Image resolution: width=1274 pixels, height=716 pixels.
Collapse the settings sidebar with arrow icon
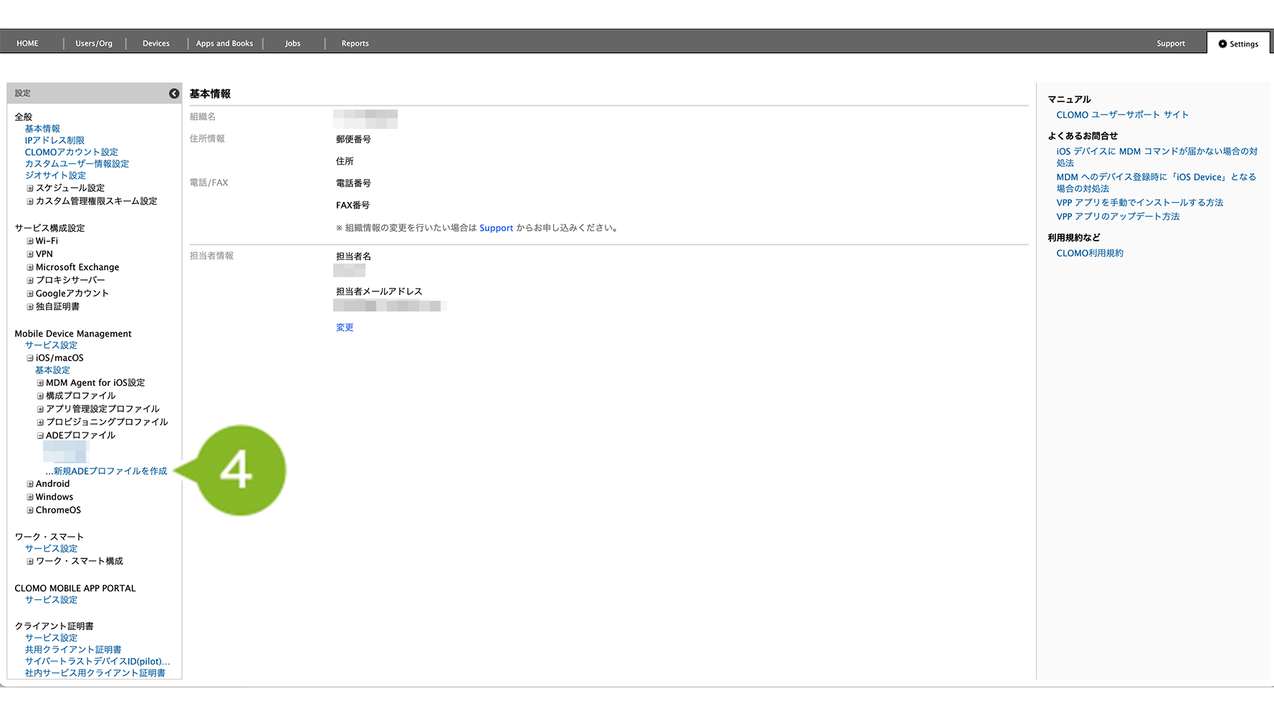[174, 94]
